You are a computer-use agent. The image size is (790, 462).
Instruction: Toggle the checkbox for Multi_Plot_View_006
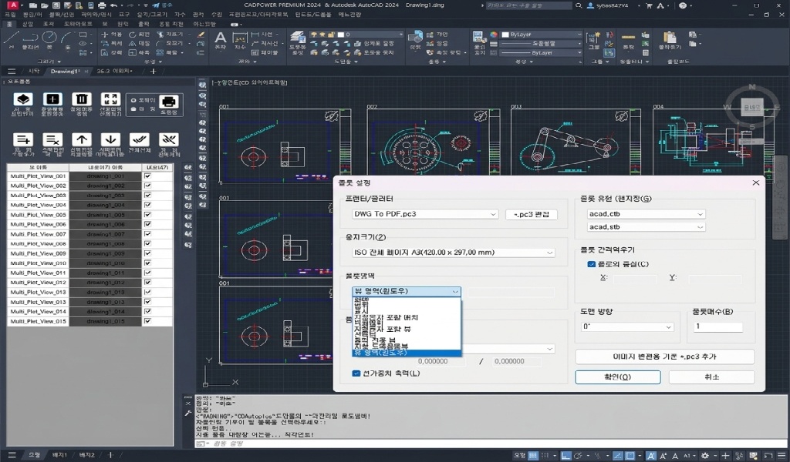[147, 224]
